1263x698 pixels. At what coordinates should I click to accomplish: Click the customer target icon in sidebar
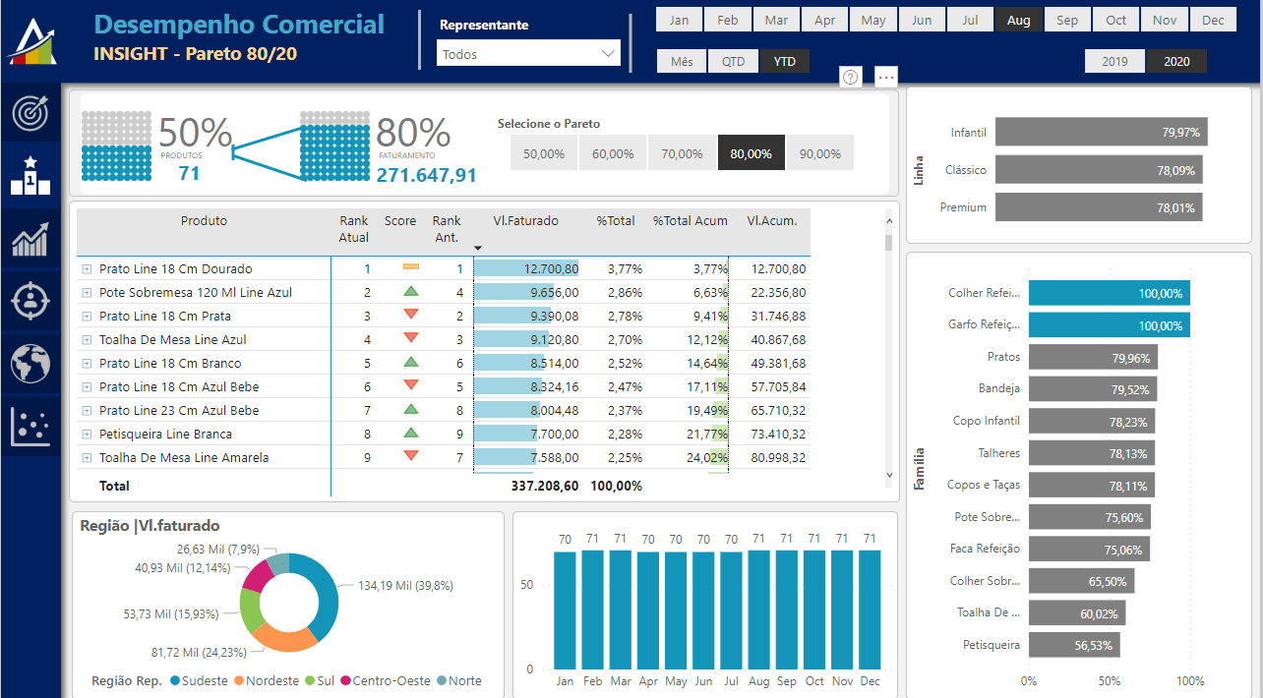tap(31, 300)
